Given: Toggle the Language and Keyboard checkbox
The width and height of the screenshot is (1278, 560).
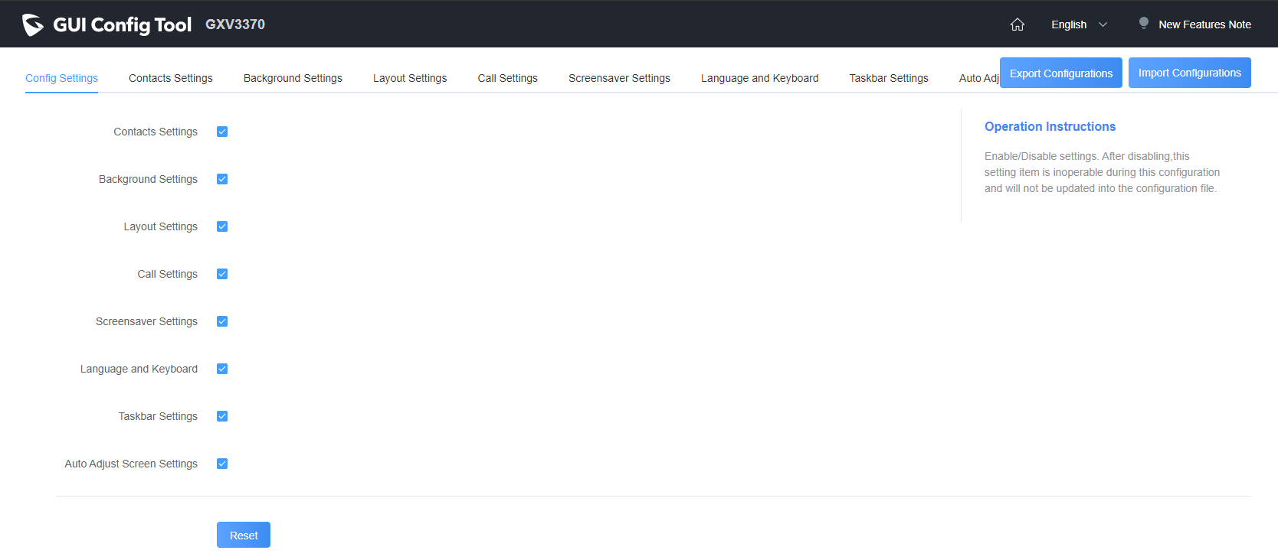Looking at the screenshot, I should [222, 369].
